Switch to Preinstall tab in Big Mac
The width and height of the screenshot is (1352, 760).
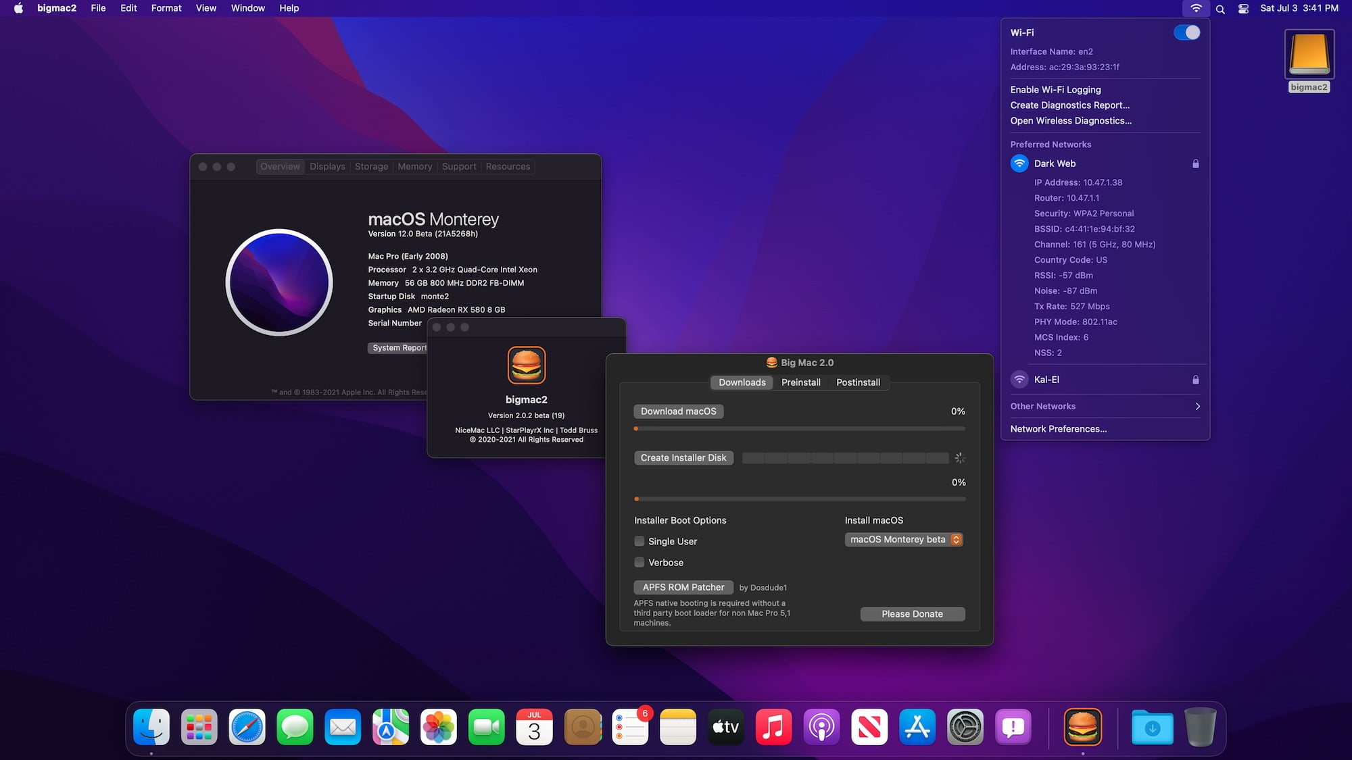[800, 382]
